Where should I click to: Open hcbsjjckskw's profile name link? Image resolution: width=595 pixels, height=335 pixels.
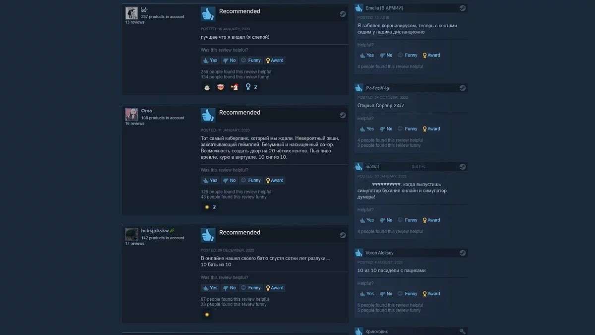[155, 230]
